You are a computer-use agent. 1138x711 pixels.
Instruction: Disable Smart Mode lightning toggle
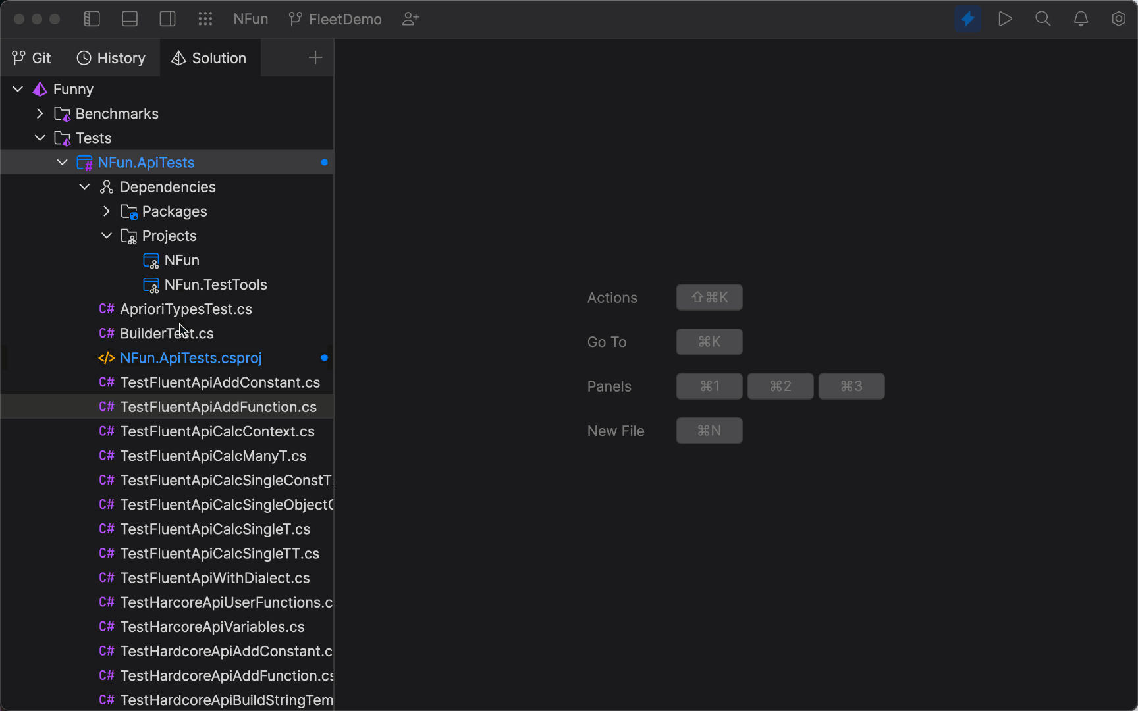967,18
